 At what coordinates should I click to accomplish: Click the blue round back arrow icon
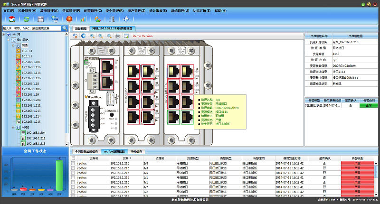pyautogui.click(x=84, y=36)
